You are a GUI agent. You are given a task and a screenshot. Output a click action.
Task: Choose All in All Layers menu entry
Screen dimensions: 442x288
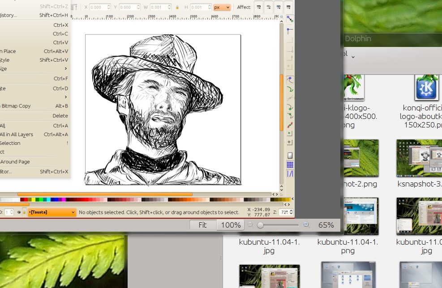click(34, 134)
